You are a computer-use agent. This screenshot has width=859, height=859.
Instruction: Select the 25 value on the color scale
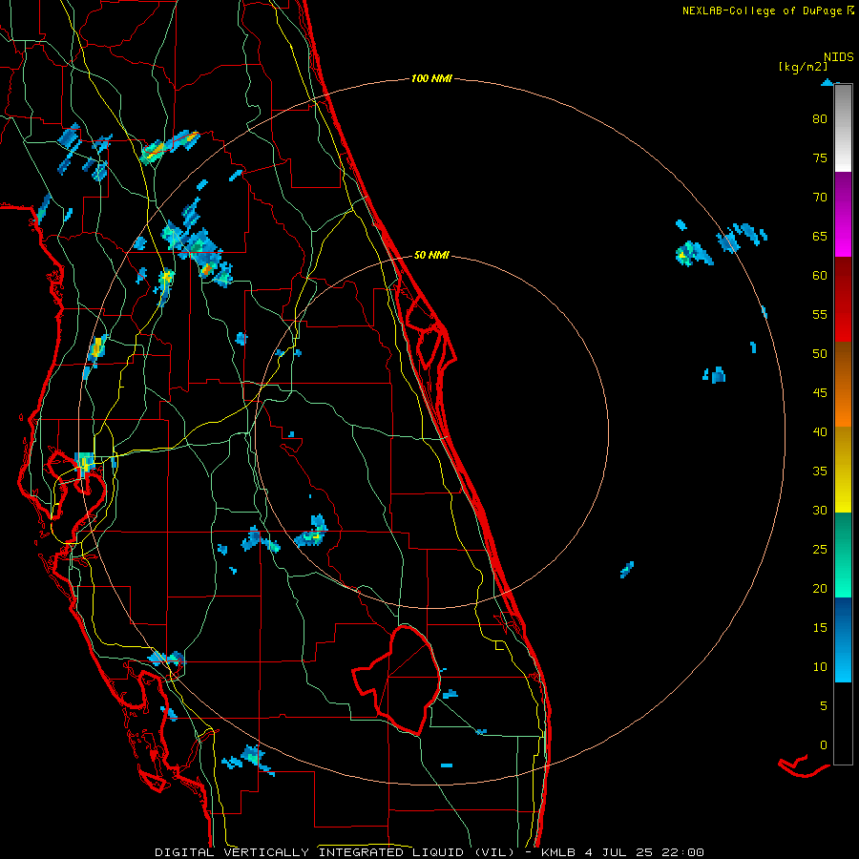pos(820,550)
